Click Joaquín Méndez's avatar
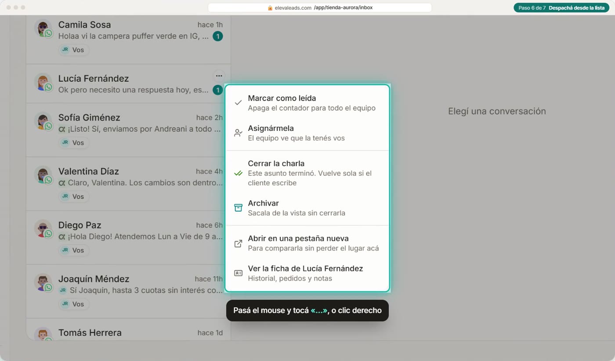615x361 pixels. [x=43, y=282]
